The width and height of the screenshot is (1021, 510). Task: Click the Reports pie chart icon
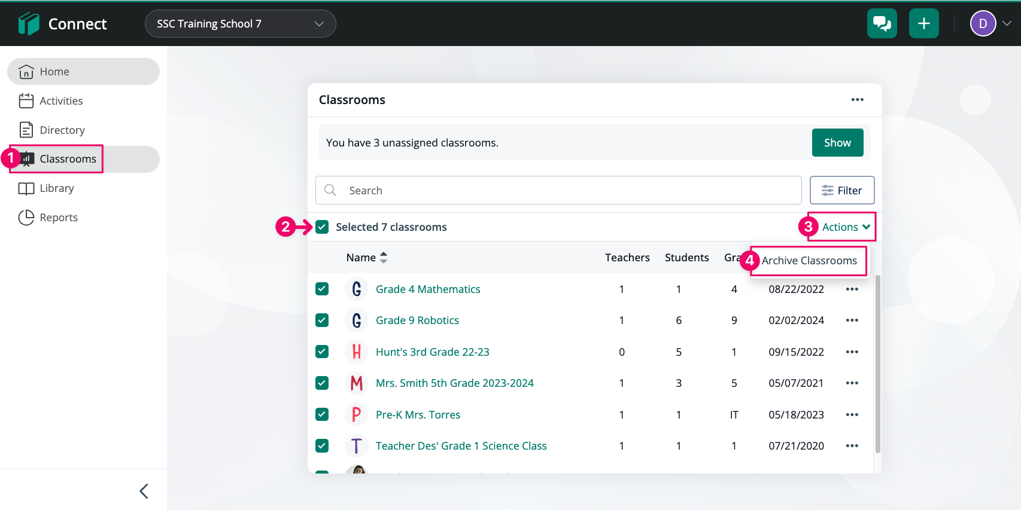tap(26, 218)
